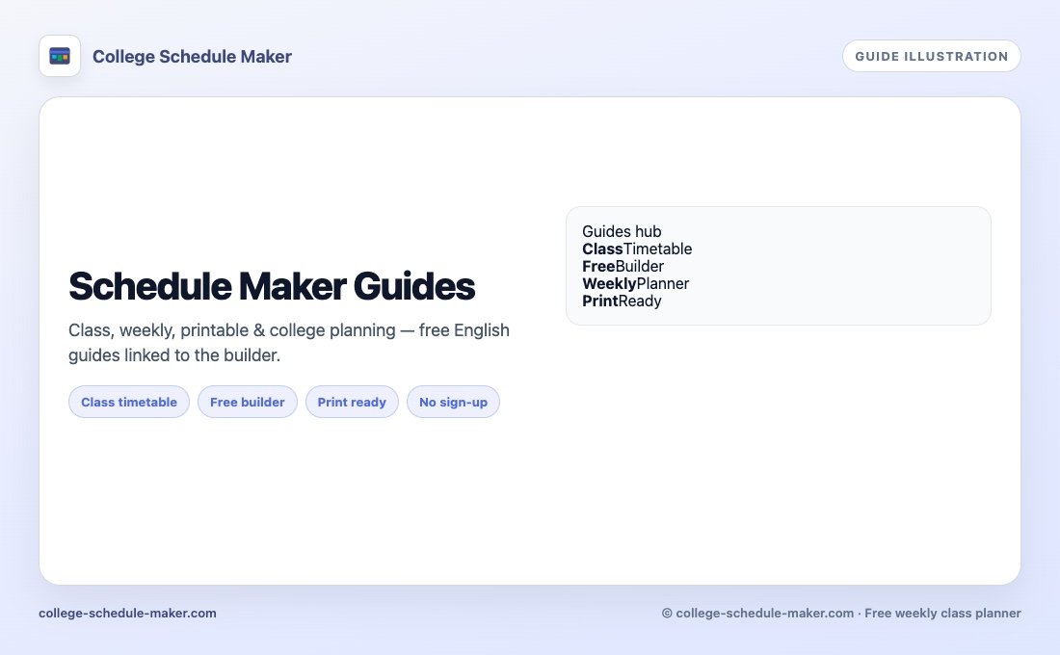Screen dimensions: 1060x655
Task: Click the College Schedule Maker logo icon
Action: 60,56
